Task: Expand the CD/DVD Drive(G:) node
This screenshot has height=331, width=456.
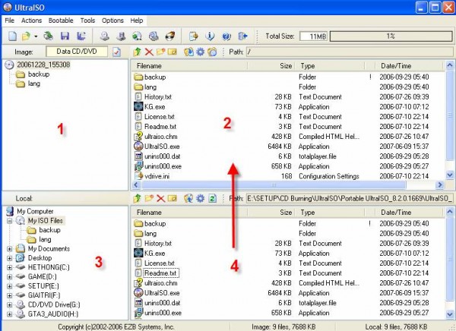Action: click(x=10, y=305)
